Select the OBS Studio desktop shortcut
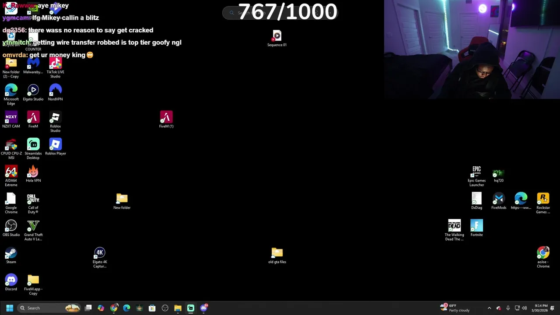The width and height of the screenshot is (560, 315). point(11,228)
